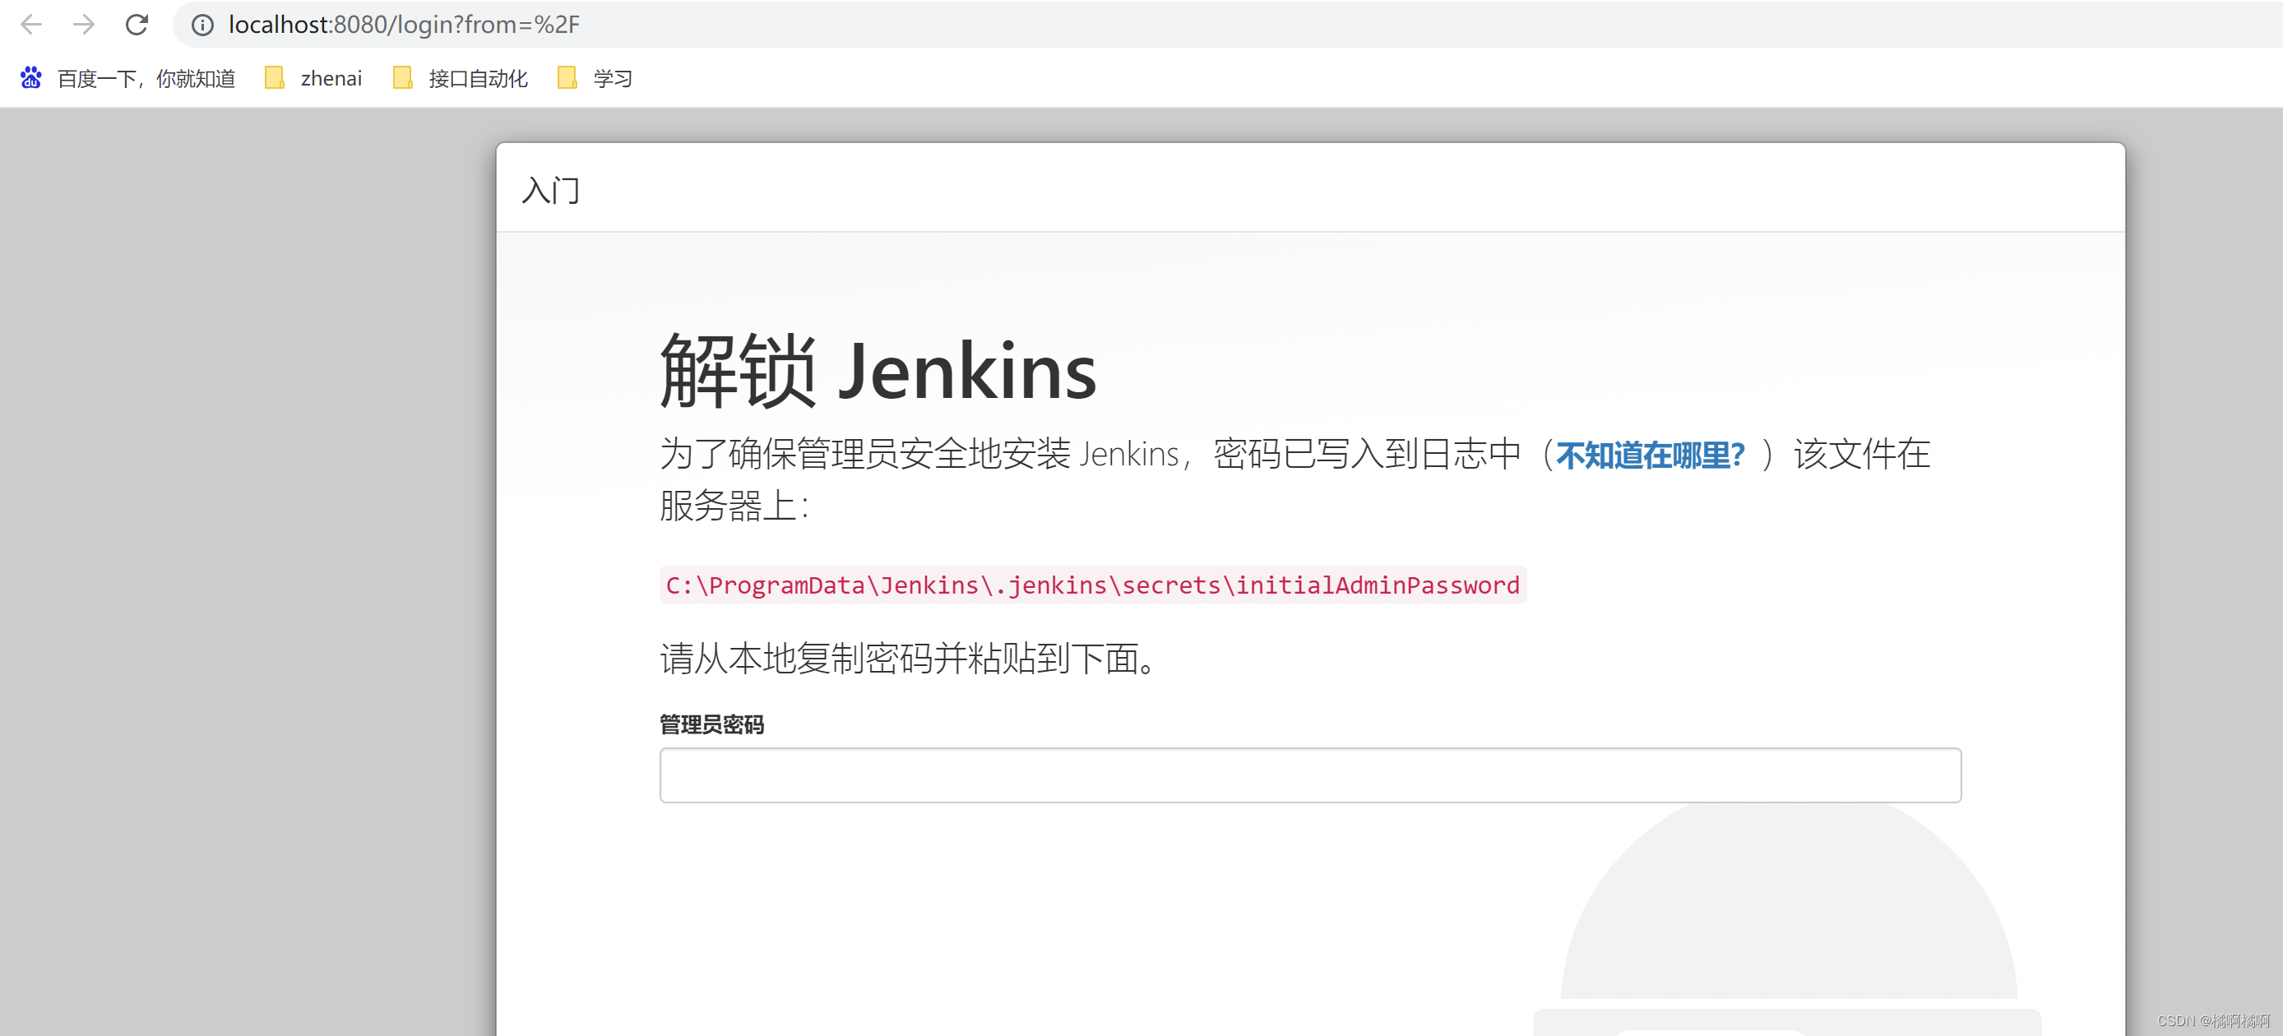Screen dimensions: 2283x1036
Task: Click the 解锁 Jenkins heading
Action: coord(878,372)
